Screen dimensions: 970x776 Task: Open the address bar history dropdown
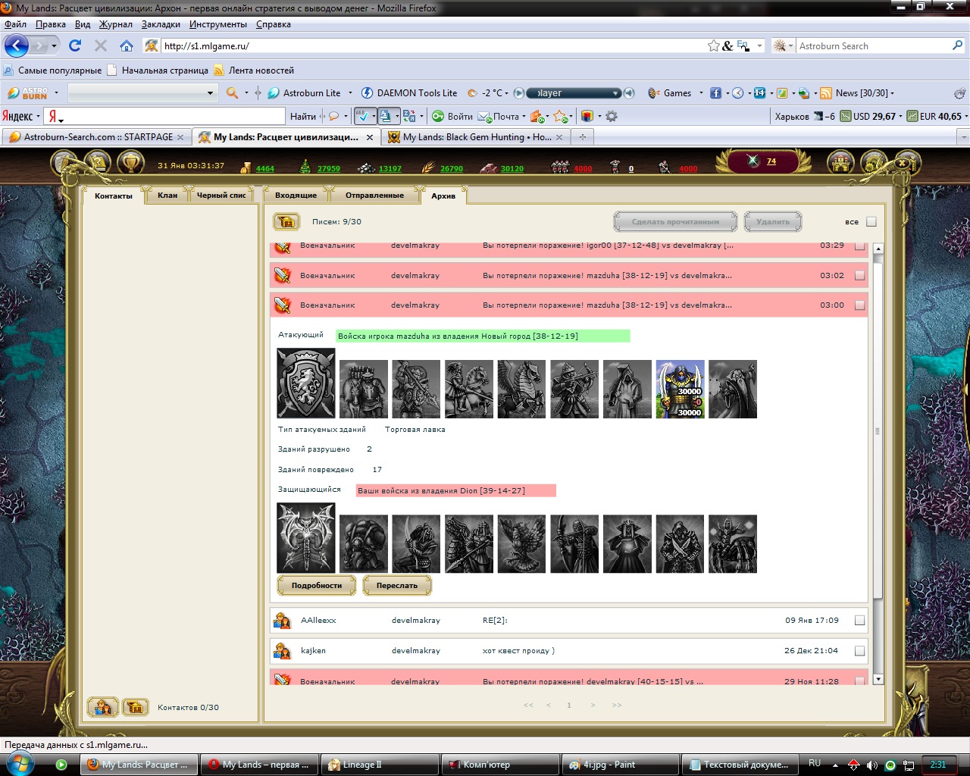point(760,46)
